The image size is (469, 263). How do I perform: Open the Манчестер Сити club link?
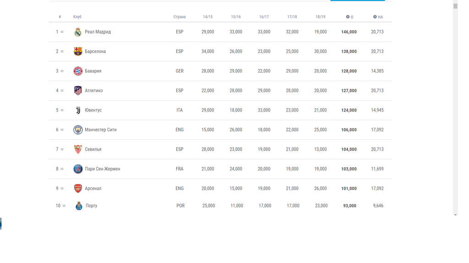[x=100, y=130]
